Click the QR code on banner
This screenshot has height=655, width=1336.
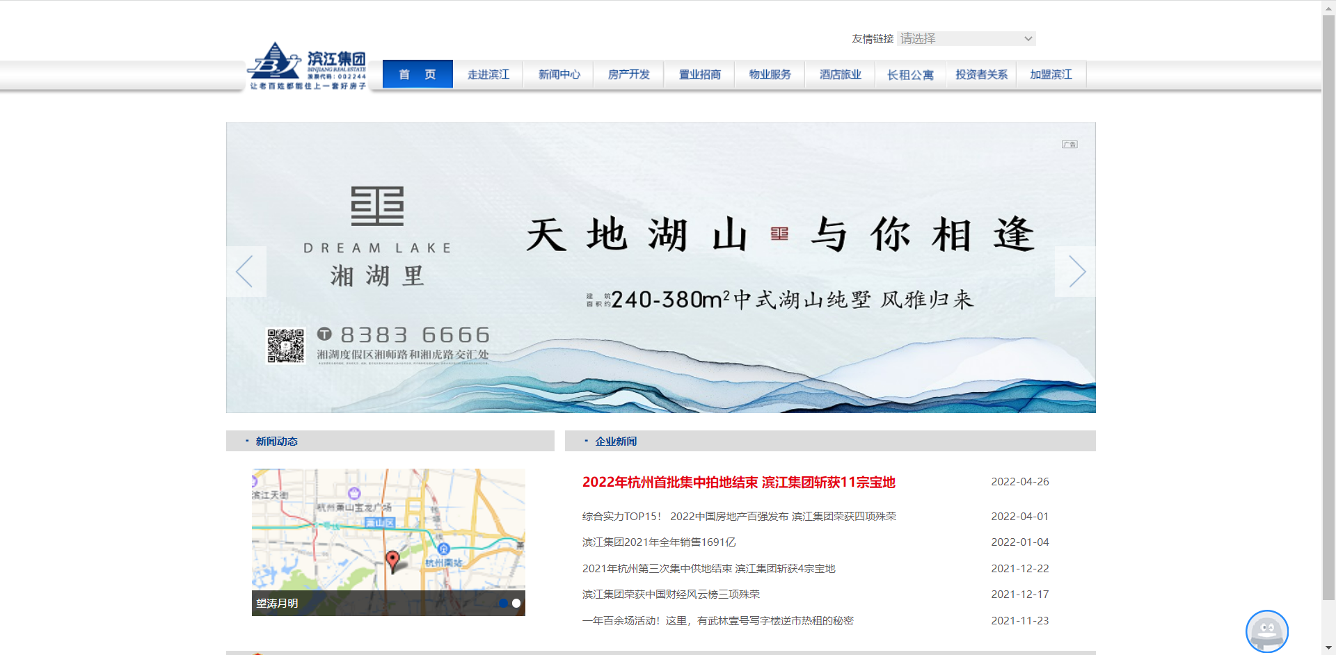coord(286,346)
